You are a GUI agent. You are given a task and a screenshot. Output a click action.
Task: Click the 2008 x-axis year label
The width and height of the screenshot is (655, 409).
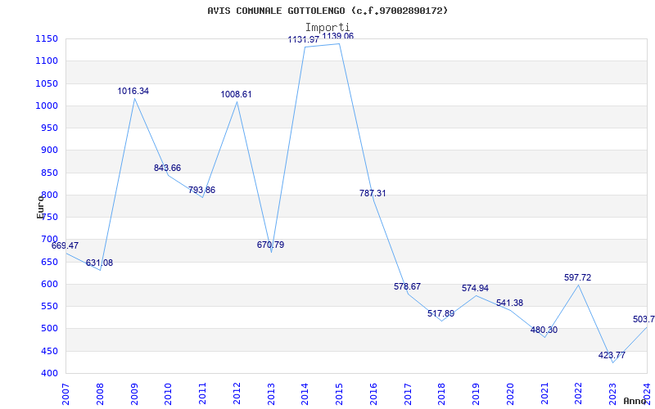tap(100, 394)
